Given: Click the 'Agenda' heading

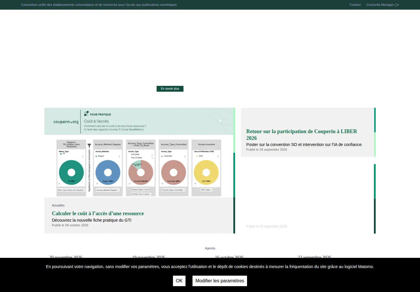Looking at the screenshot, I should (x=210, y=248).
